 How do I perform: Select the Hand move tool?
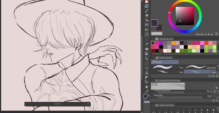click(147, 87)
